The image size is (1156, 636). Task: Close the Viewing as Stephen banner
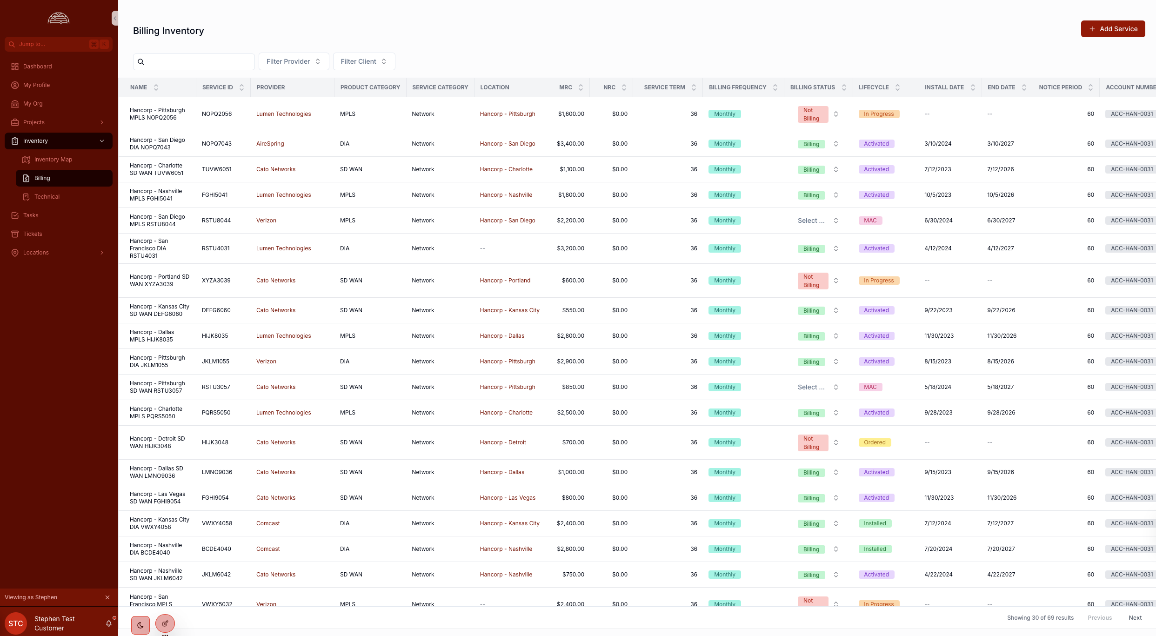coord(107,597)
